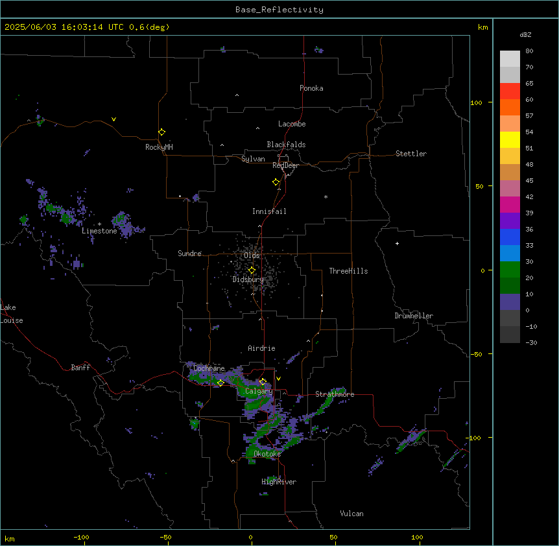559x546 pixels.
Task: Click the 80 value on the dBZ legend
Action: (x=529, y=51)
